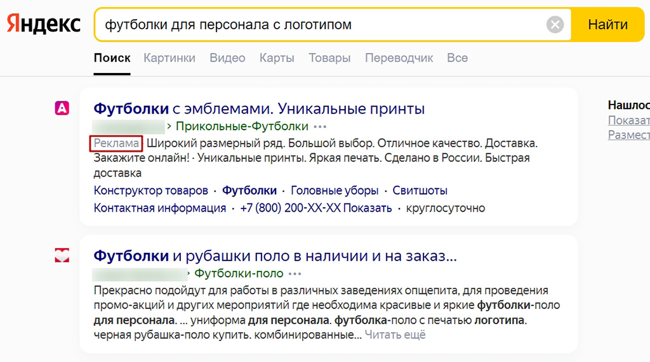This screenshot has width=650, height=362.
Task: Open the Футболки-поло breadcrumb link
Action: pos(239,273)
